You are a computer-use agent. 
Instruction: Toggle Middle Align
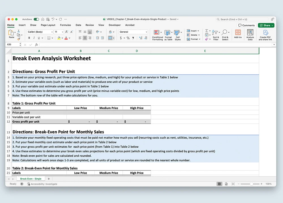tap(85, 32)
